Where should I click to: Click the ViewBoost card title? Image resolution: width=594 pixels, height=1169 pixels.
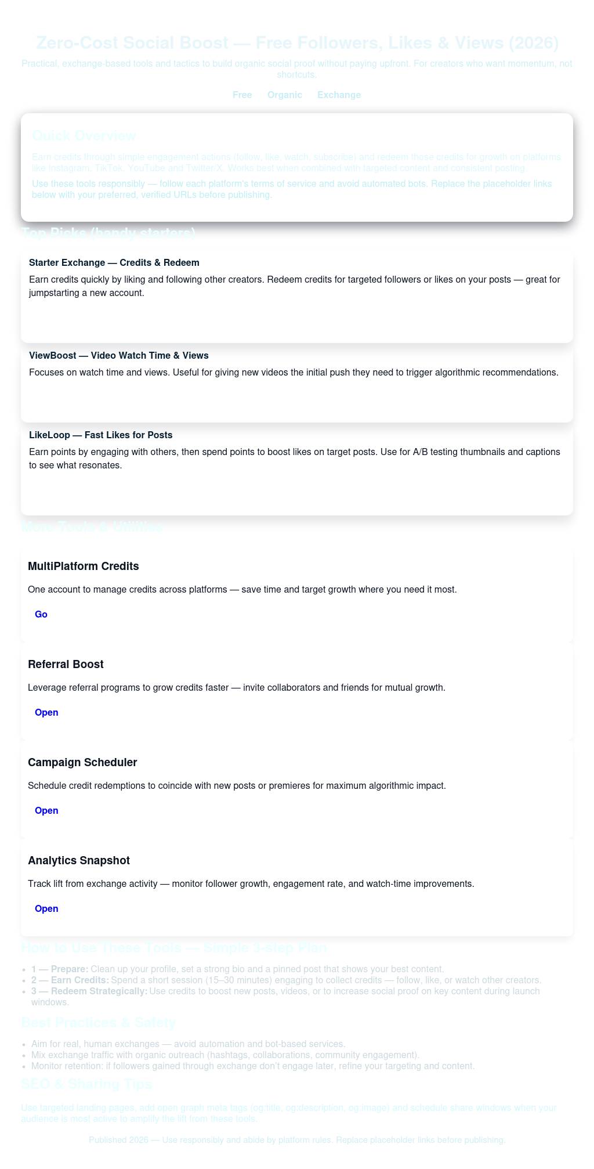[118, 355]
